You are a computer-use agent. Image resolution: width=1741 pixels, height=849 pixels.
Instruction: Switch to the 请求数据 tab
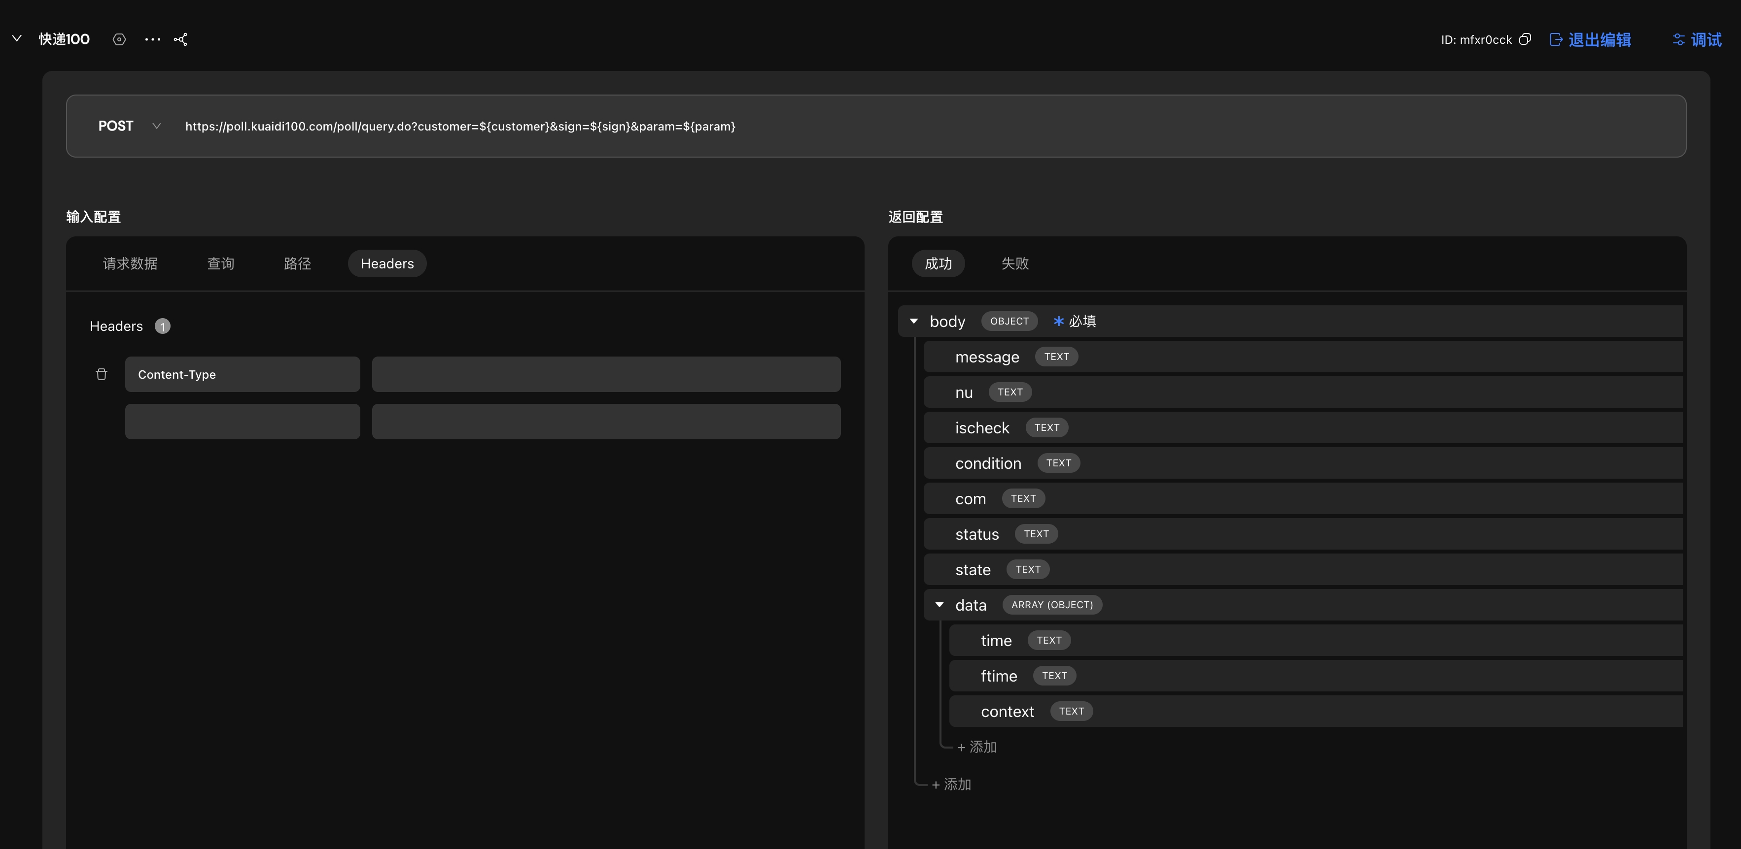[x=130, y=263]
